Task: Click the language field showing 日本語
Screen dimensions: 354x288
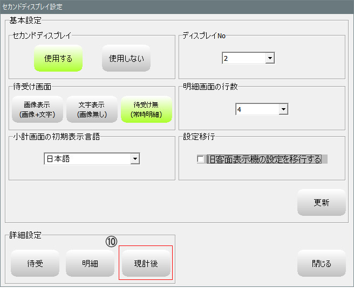Action: point(86,159)
